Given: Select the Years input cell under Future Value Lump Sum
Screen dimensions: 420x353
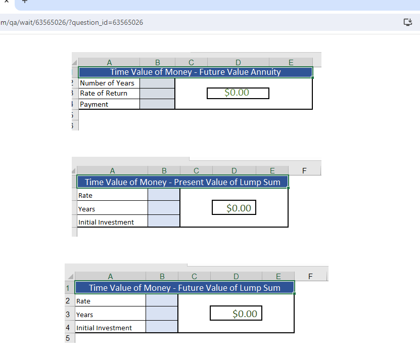Looking at the screenshot, I should pyautogui.click(x=162, y=314).
